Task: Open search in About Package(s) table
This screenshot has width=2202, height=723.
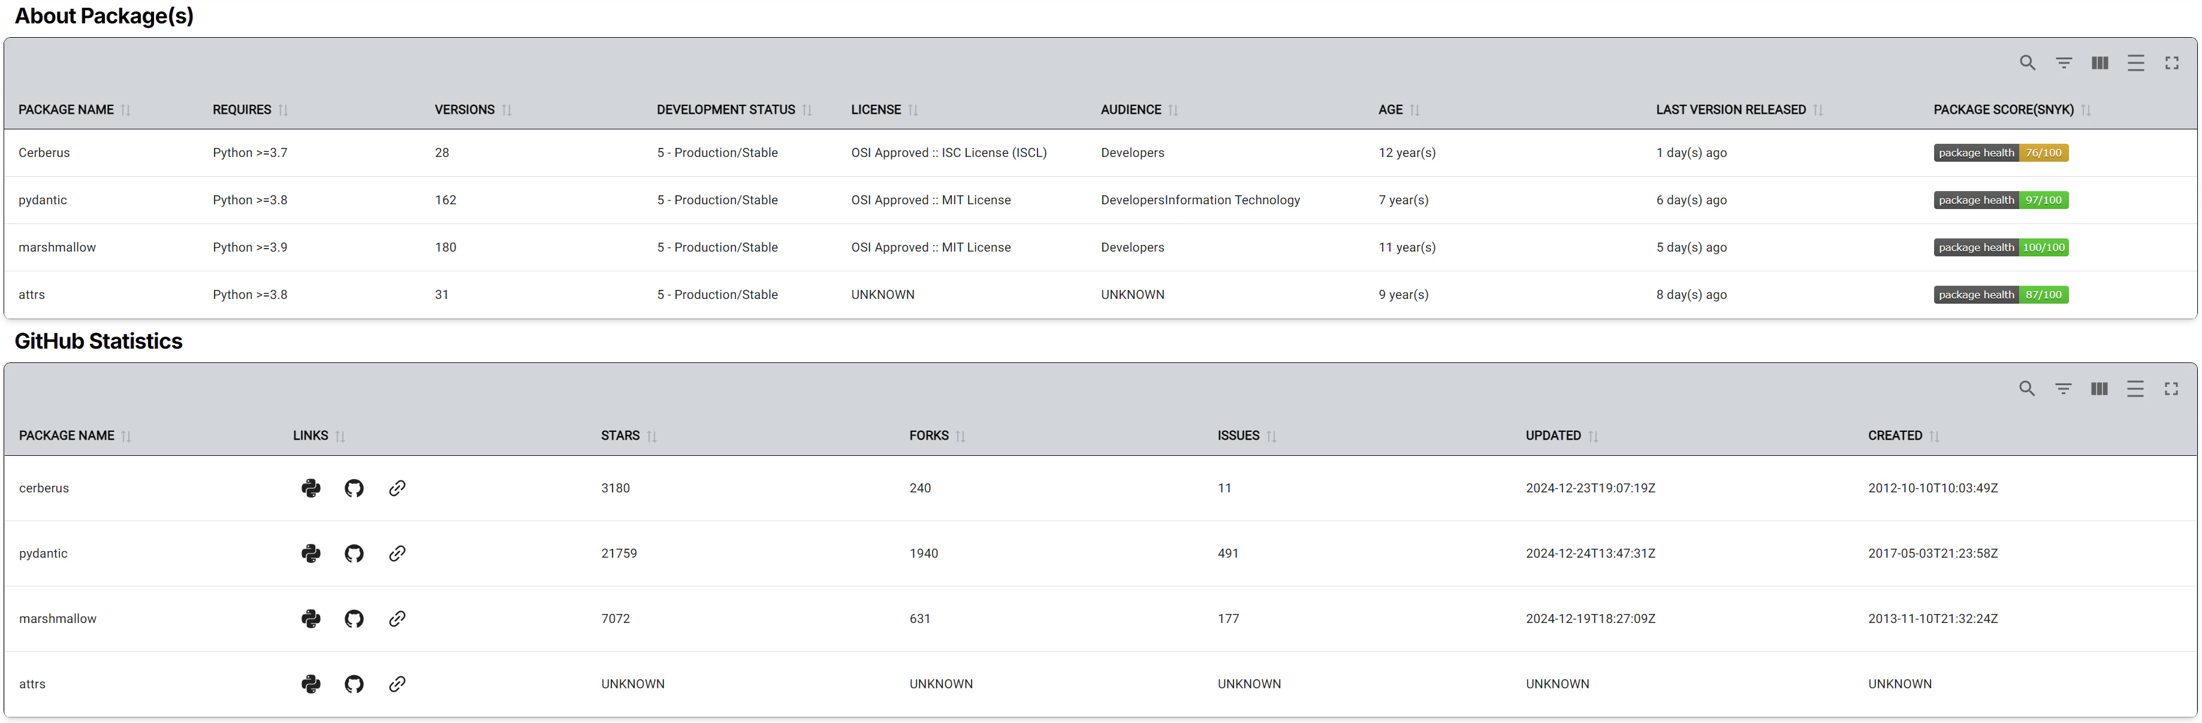Action: point(2028,63)
